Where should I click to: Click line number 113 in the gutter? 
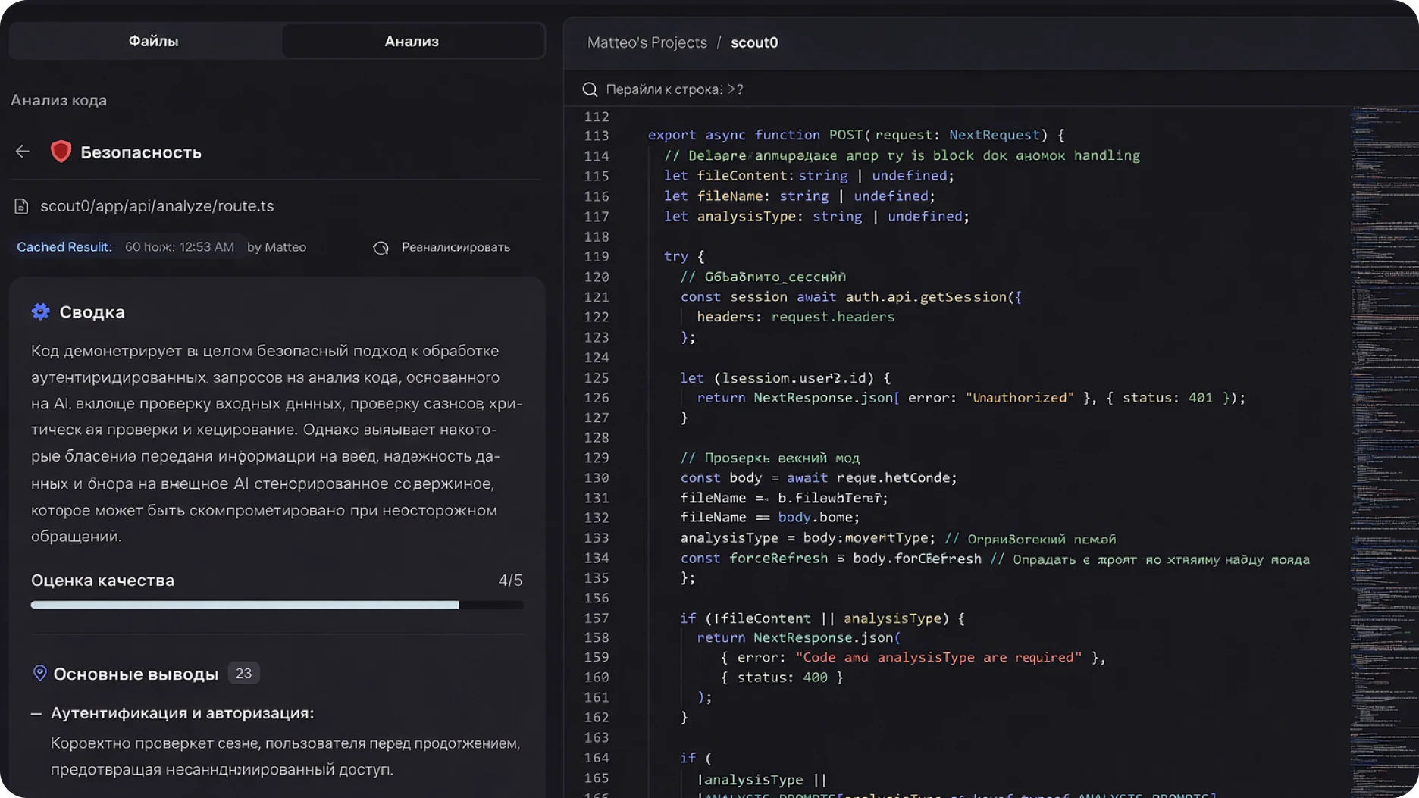pos(597,136)
